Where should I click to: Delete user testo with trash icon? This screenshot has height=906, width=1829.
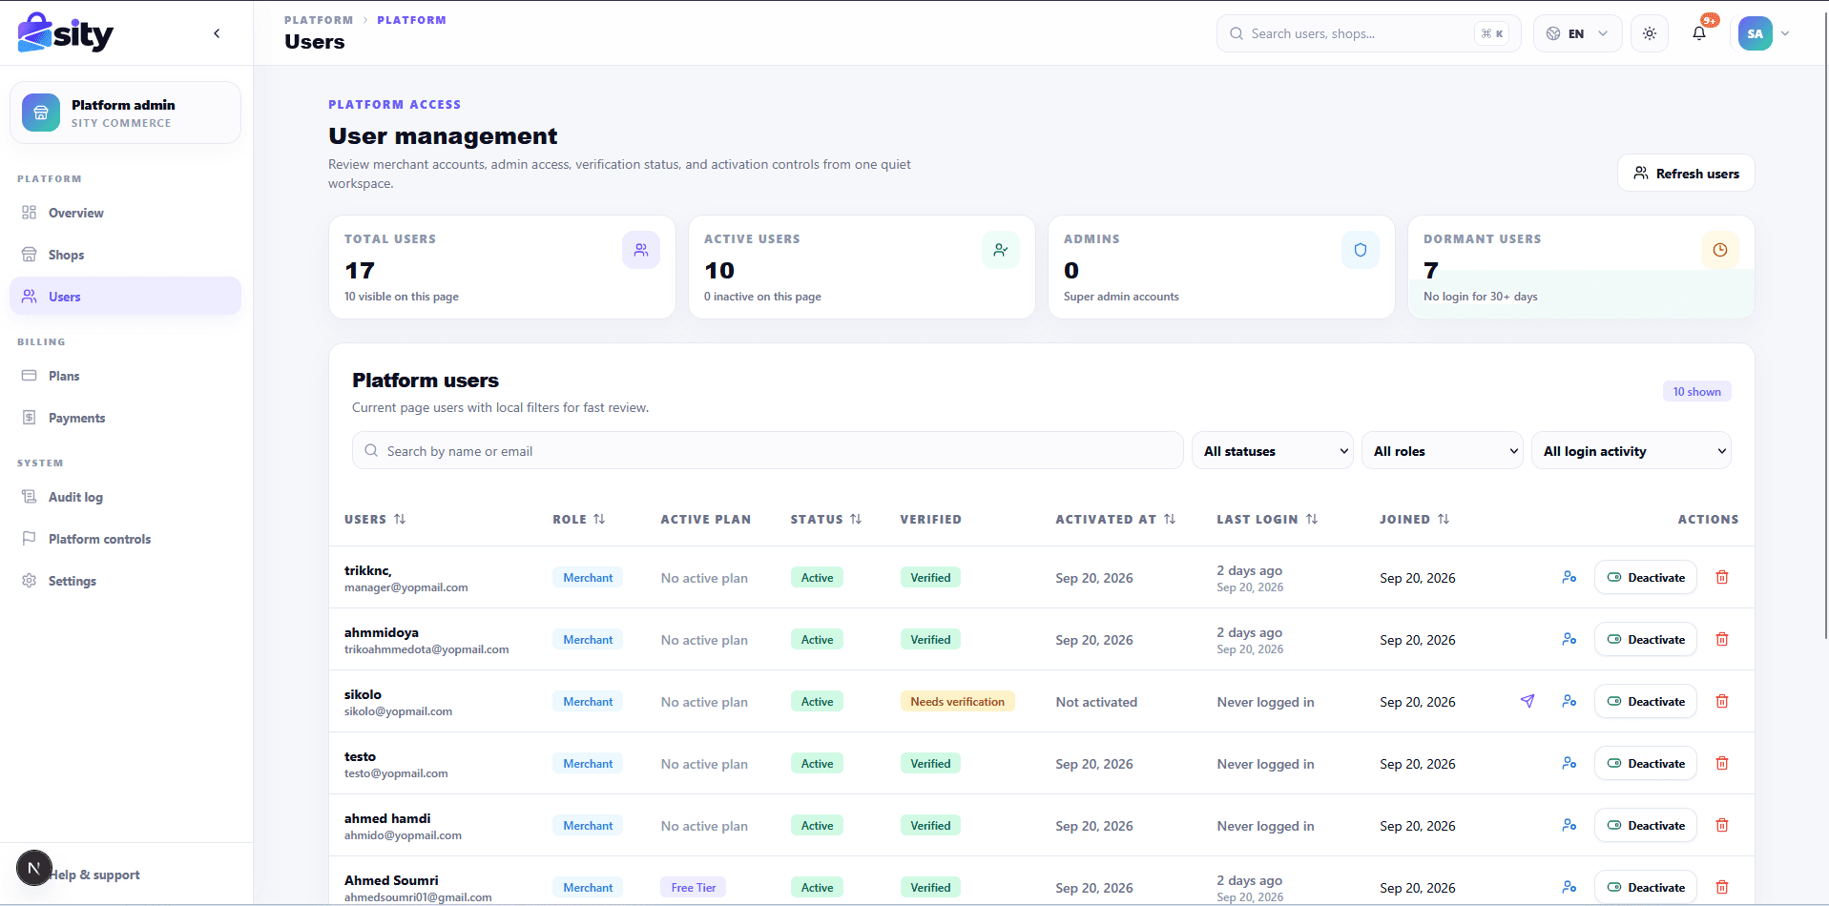point(1722,763)
